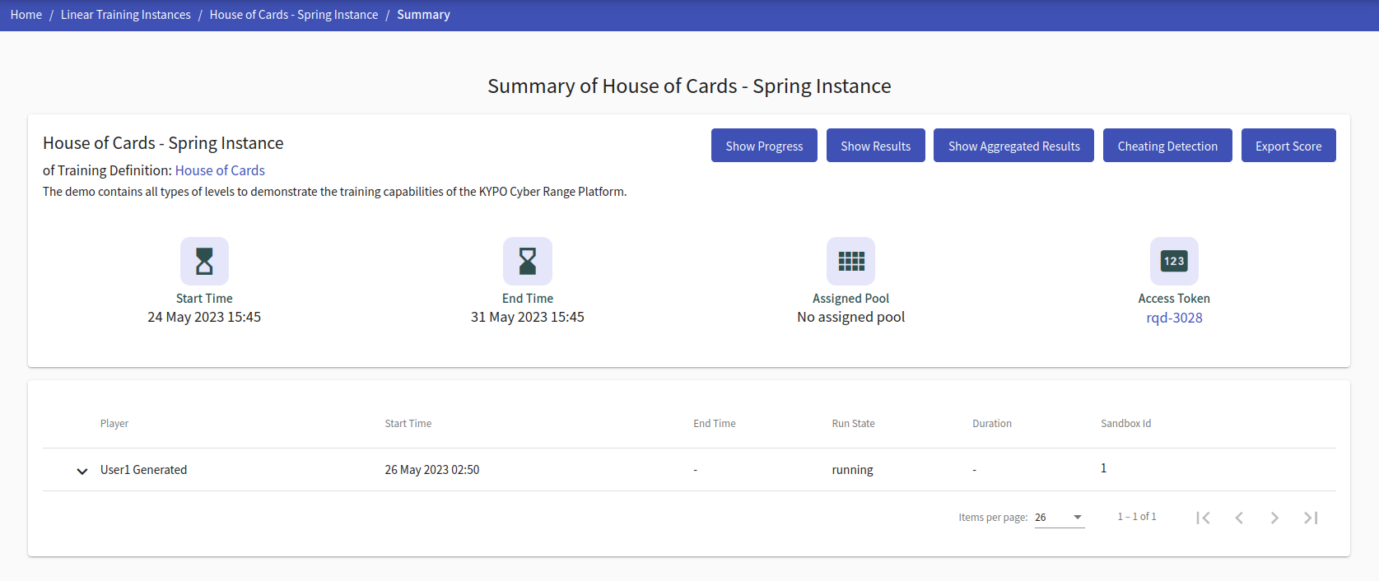Viewport: 1379px width, 581px height.
Task: Click the Show Results button
Action: (x=876, y=146)
